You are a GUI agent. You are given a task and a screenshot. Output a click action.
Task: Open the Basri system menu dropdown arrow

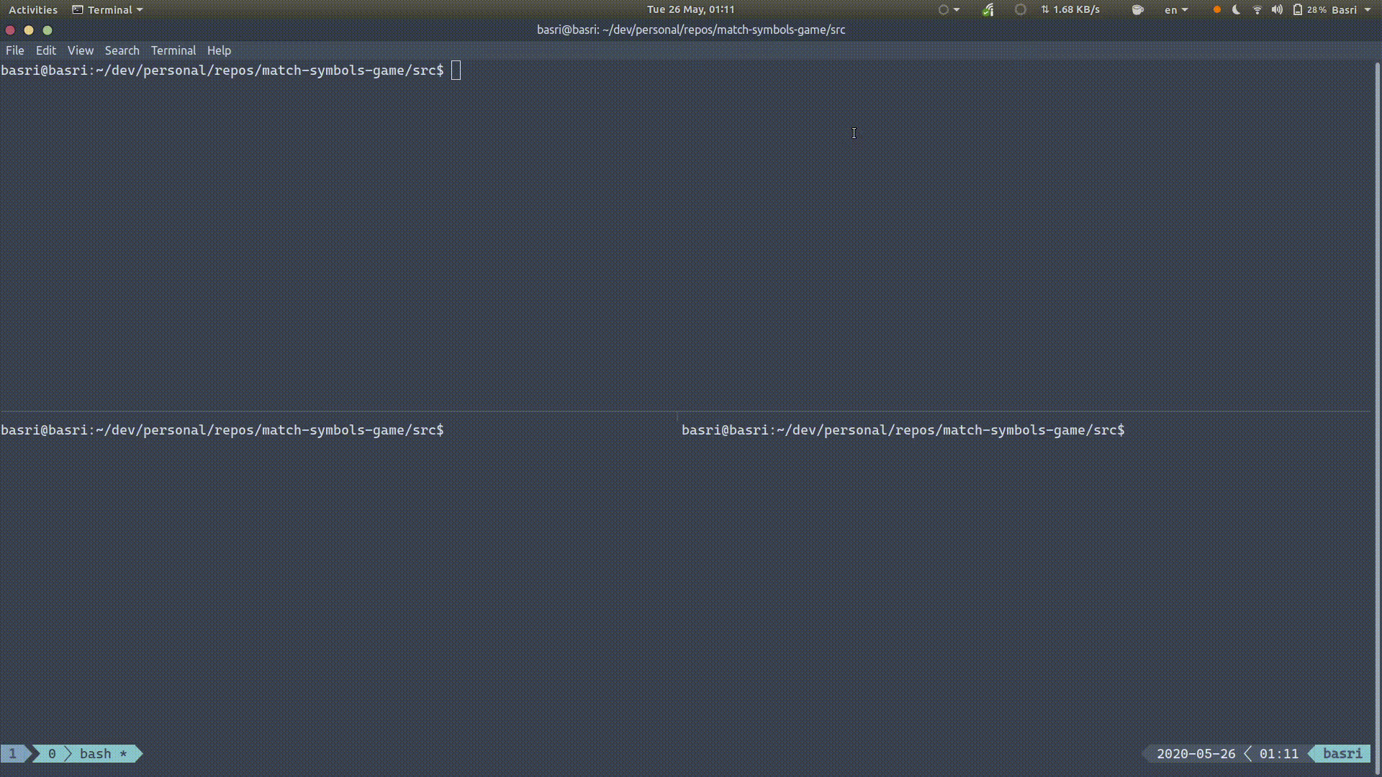tap(1367, 10)
